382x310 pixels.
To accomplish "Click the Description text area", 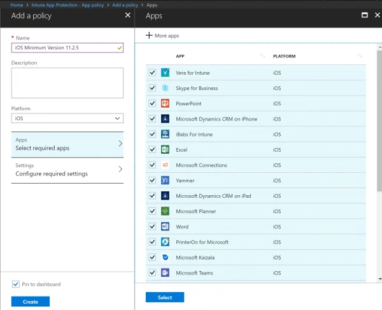I will 67,83.
